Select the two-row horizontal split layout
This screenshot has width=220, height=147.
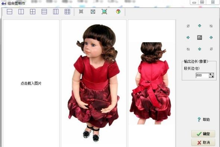click(x=10, y=12)
